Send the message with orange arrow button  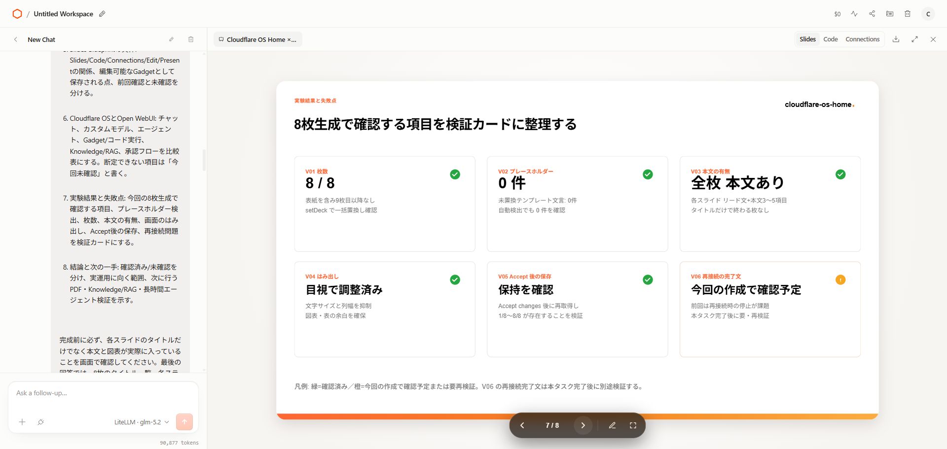pos(184,422)
